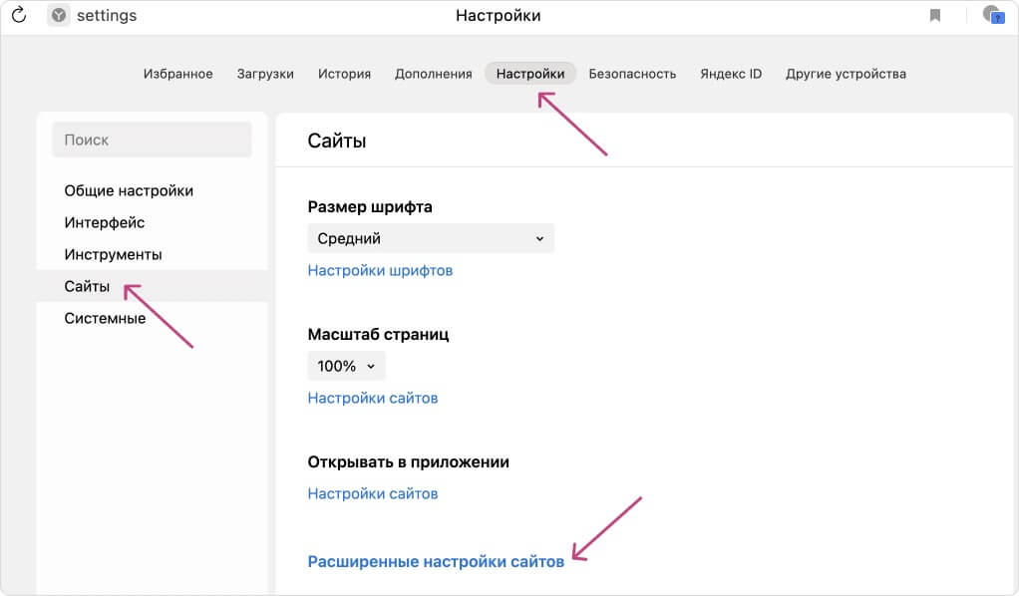Open the 100% page zoom dropdown
The image size is (1019, 596).
[345, 366]
